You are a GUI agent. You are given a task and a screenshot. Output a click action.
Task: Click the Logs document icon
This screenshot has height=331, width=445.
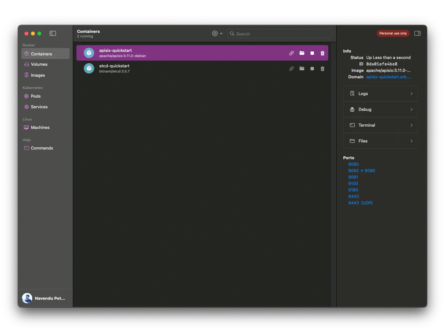click(x=352, y=93)
